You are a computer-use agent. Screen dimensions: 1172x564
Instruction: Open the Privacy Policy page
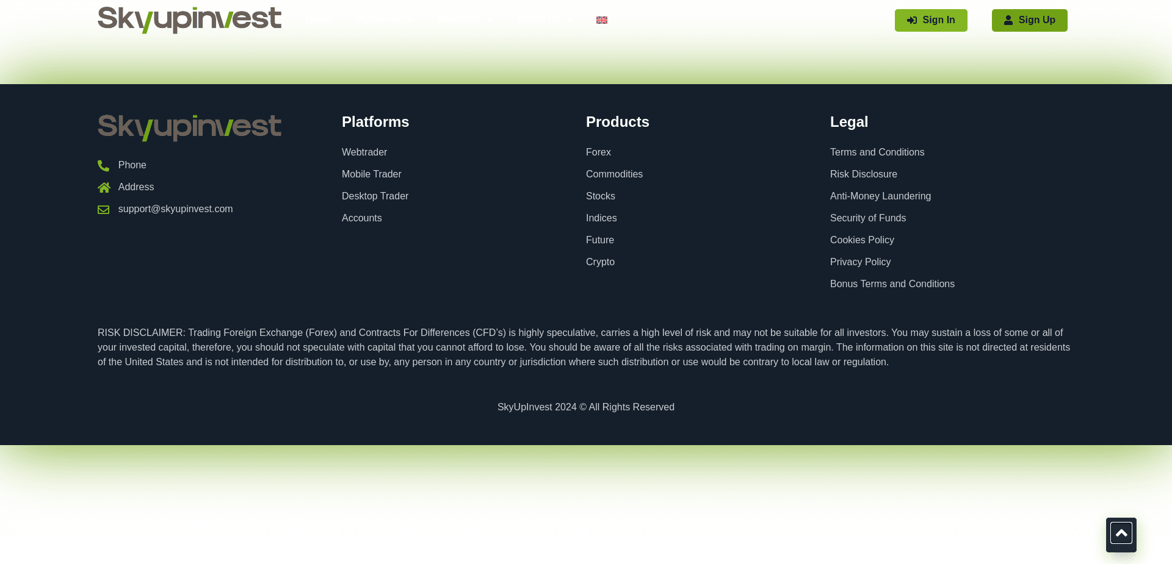click(x=860, y=262)
